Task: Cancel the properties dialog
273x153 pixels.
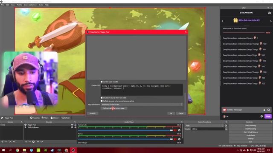Action: click(x=181, y=113)
